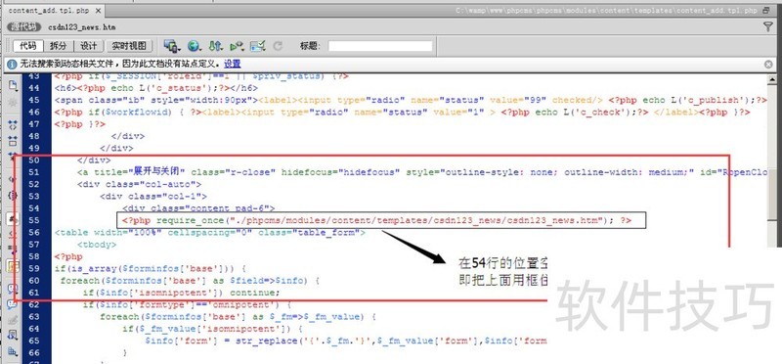
Task: Click the Check browser compatibility icon
Action: click(x=258, y=46)
